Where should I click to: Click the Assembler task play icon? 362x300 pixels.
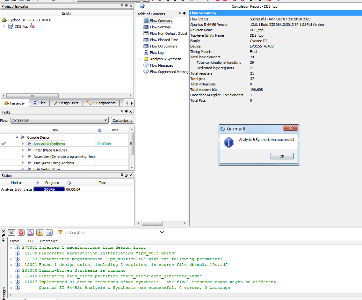pyautogui.click(x=29, y=157)
